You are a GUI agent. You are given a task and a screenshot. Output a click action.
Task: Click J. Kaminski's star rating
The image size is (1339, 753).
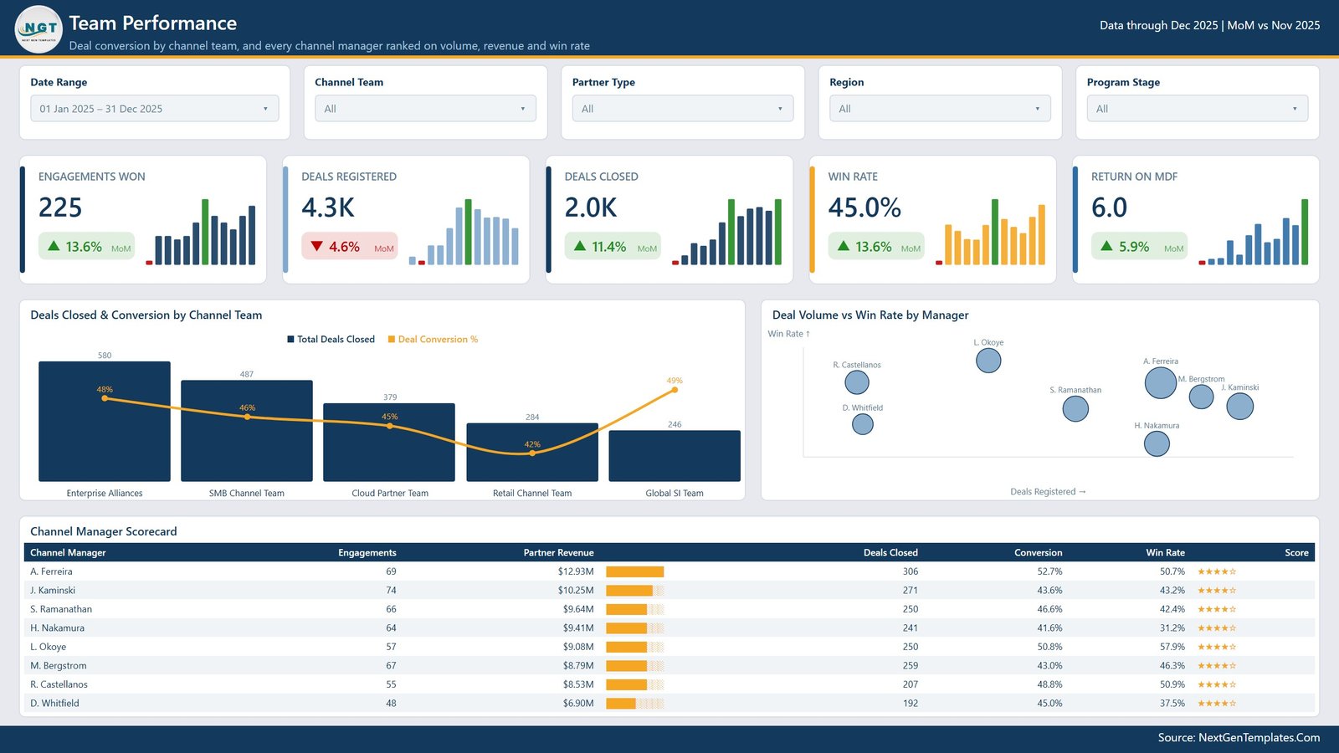(x=1217, y=591)
